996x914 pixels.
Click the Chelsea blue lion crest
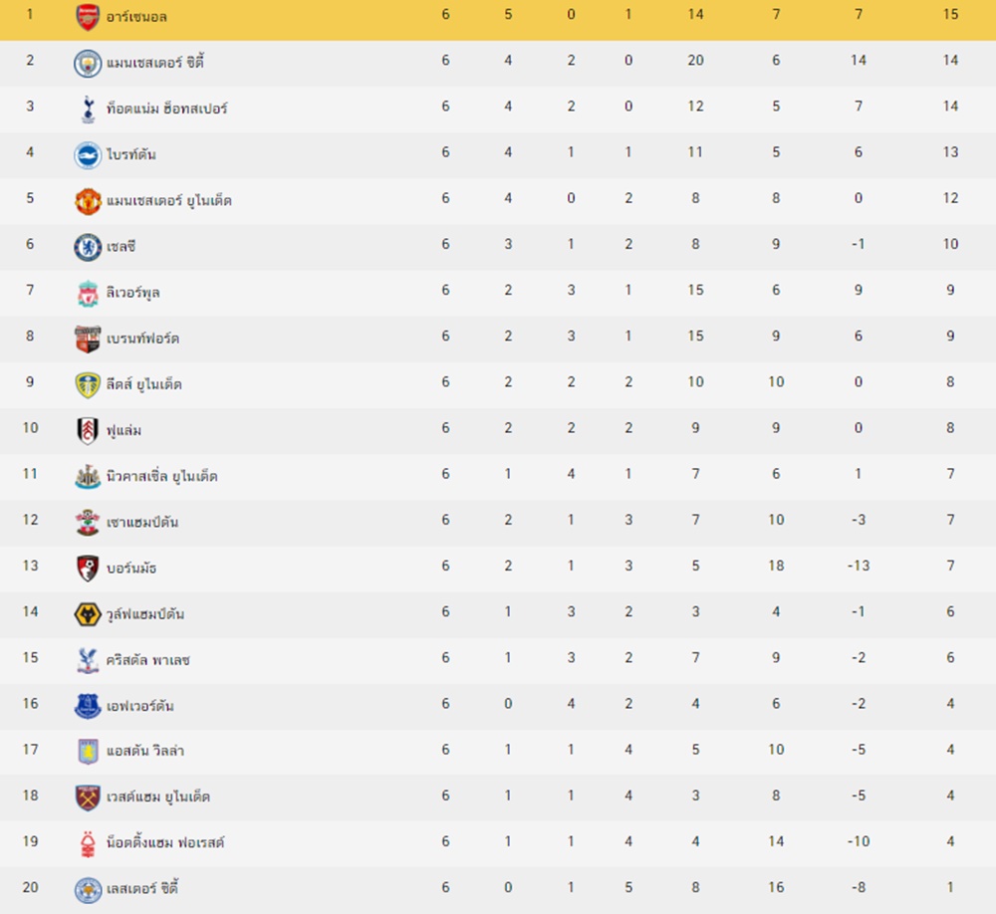click(x=88, y=247)
